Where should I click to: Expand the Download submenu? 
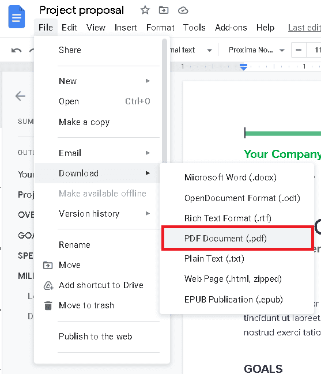(97, 173)
